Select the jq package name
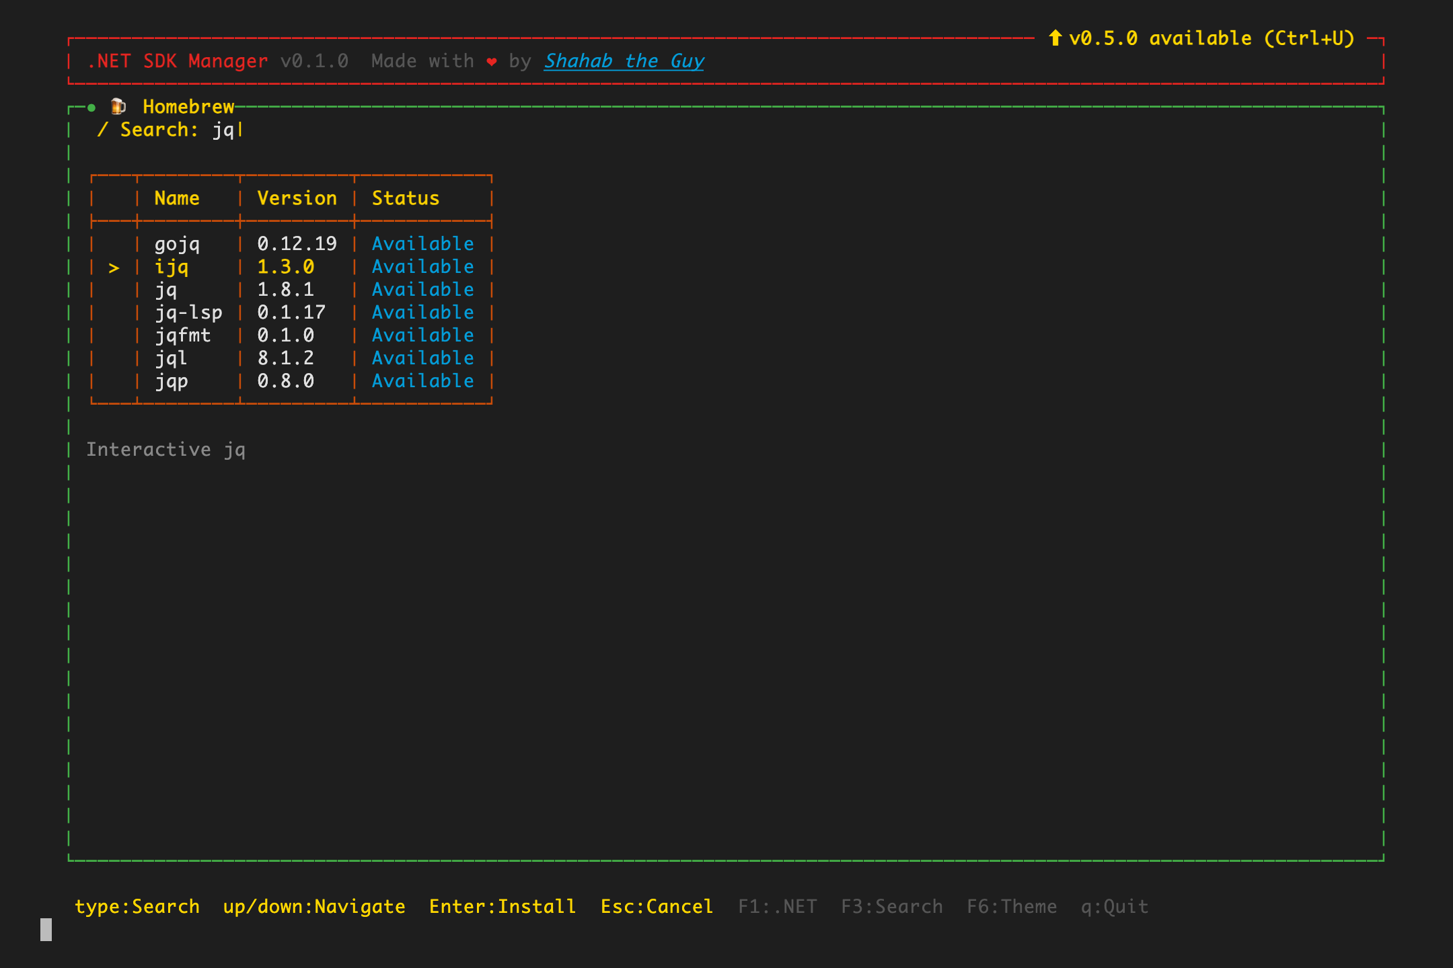 tap(165, 290)
